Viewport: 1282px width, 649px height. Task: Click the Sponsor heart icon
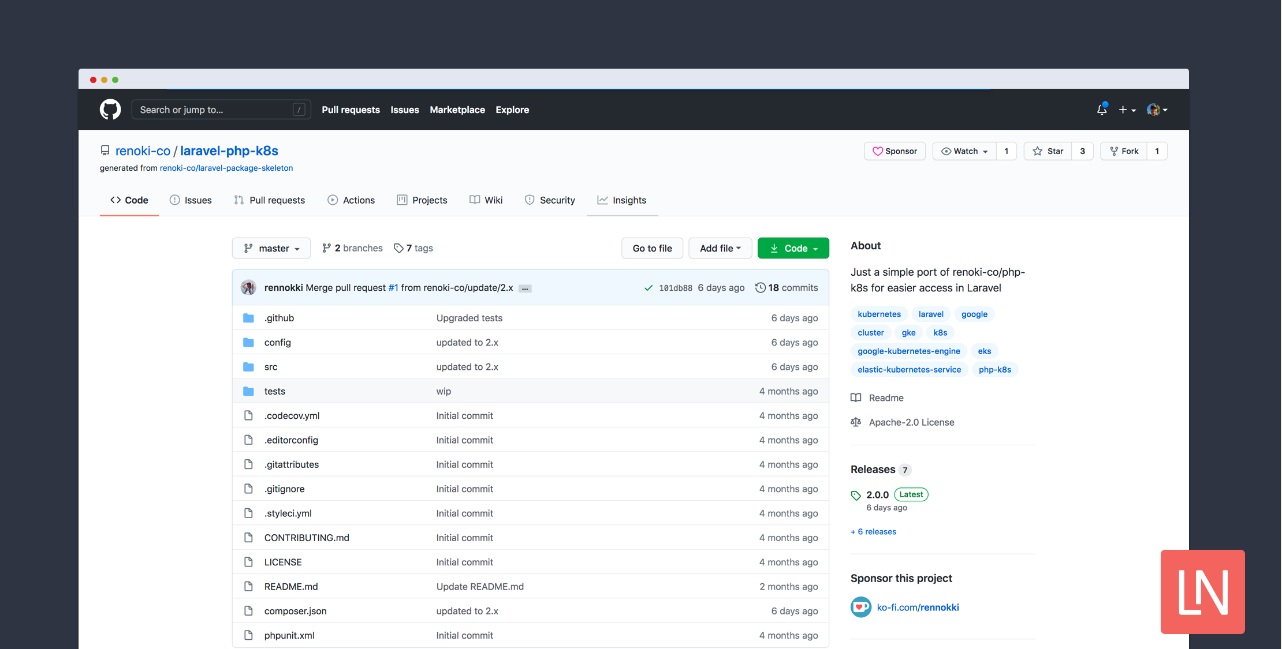pos(877,151)
